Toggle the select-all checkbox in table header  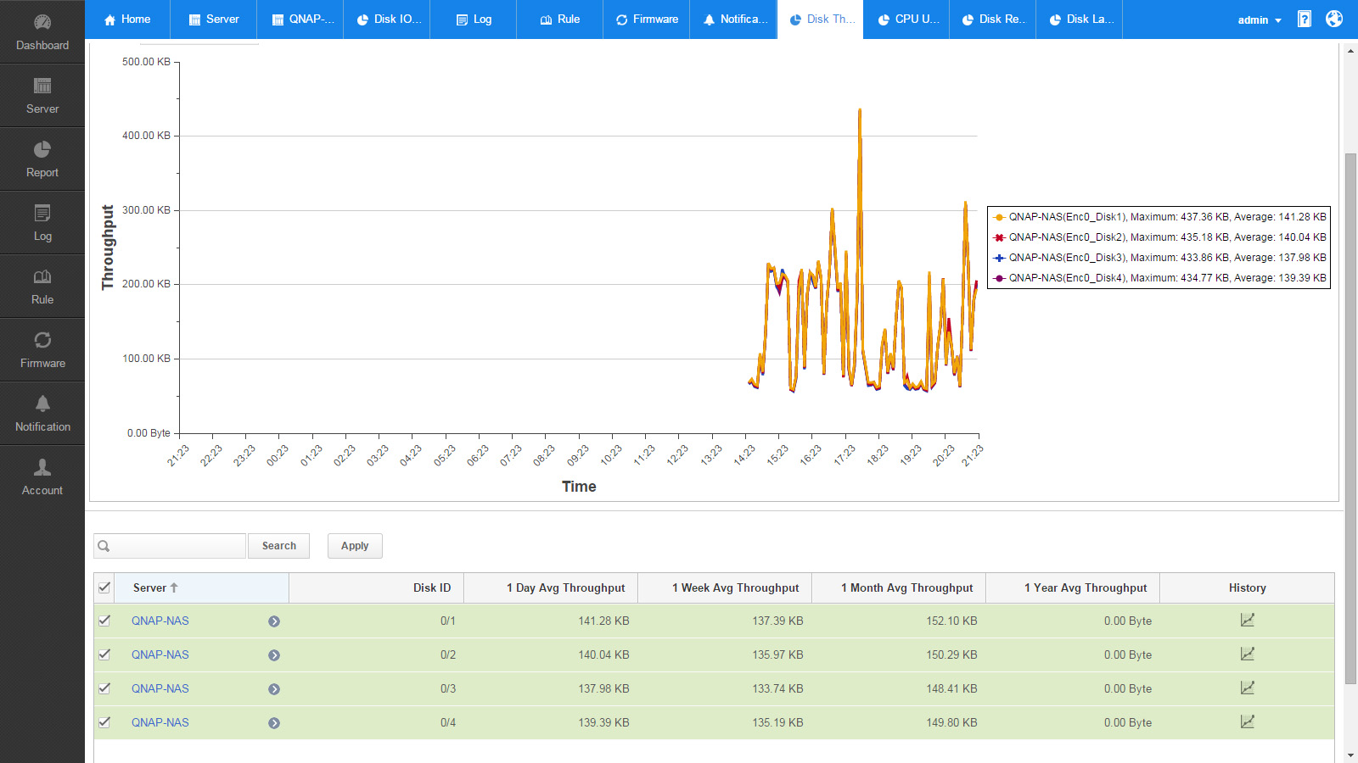(x=104, y=588)
